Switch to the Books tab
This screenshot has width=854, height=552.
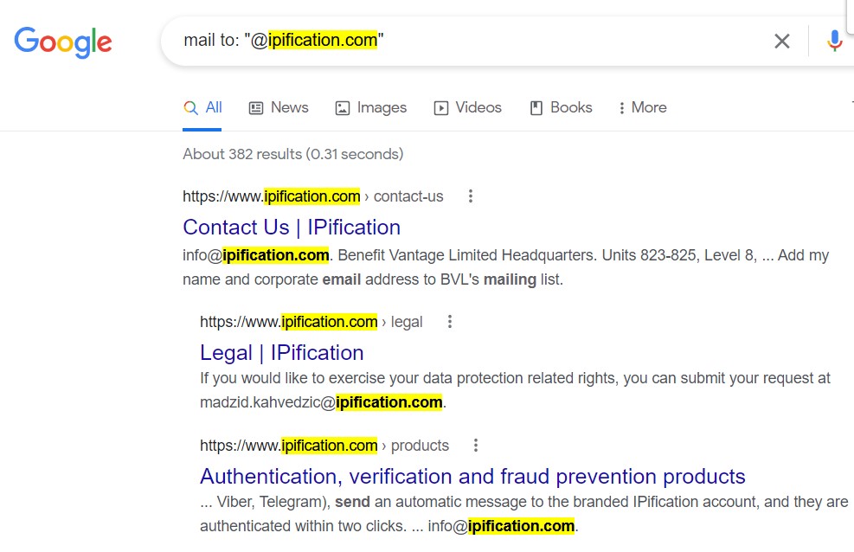point(561,108)
